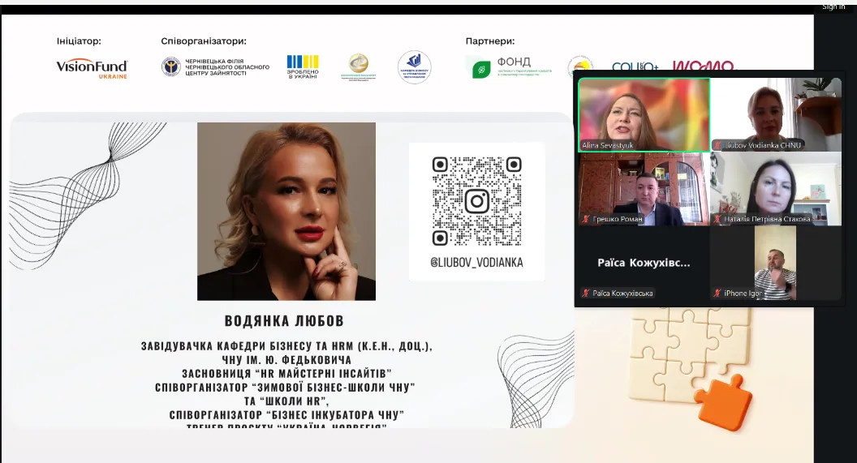Click the Instagram QR code
This screenshot has width=857, height=463.
pyautogui.click(x=476, y=200)
